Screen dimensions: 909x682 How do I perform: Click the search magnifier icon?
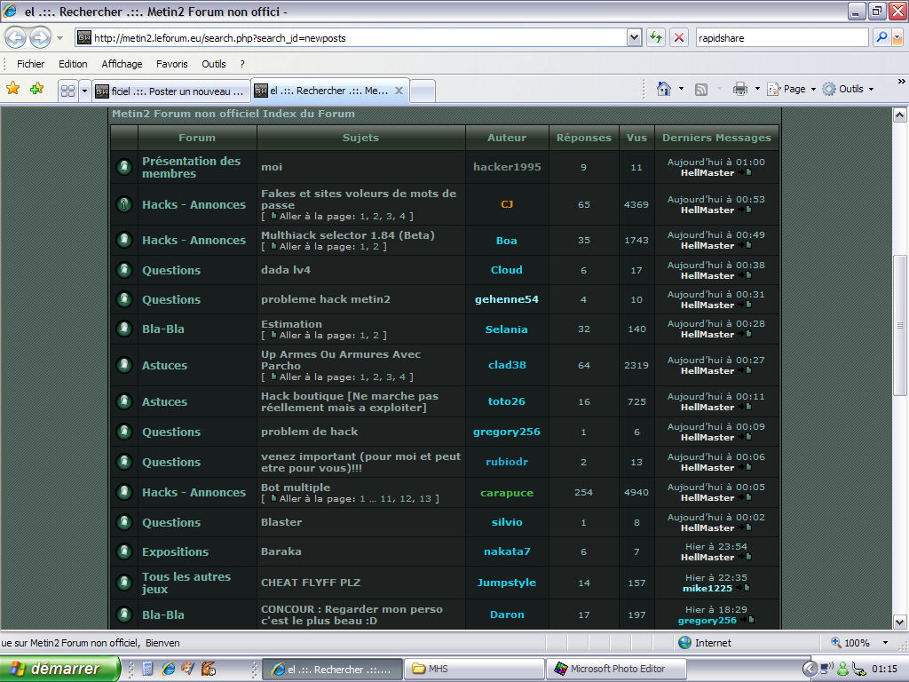click(x=881, y=37)
